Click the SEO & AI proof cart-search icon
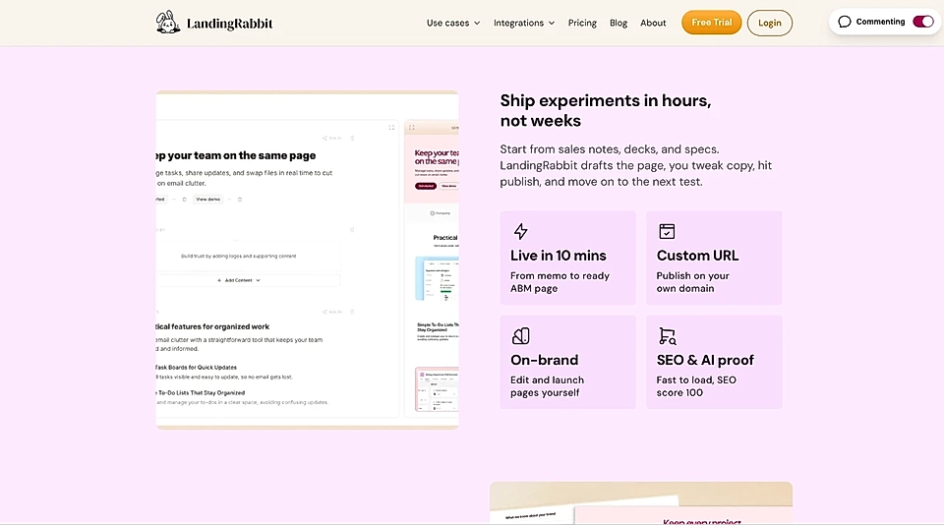944x525 pixels. pos(667,336)
